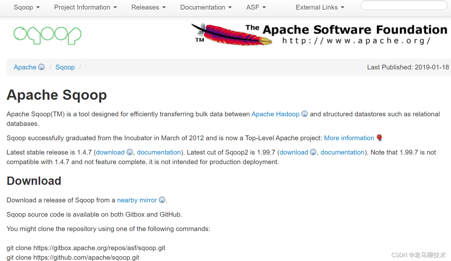Click globe icon after 1.99.7 download link
This screenshot has height=261, width=451.
pyautogui.click(x=313, y=152)
